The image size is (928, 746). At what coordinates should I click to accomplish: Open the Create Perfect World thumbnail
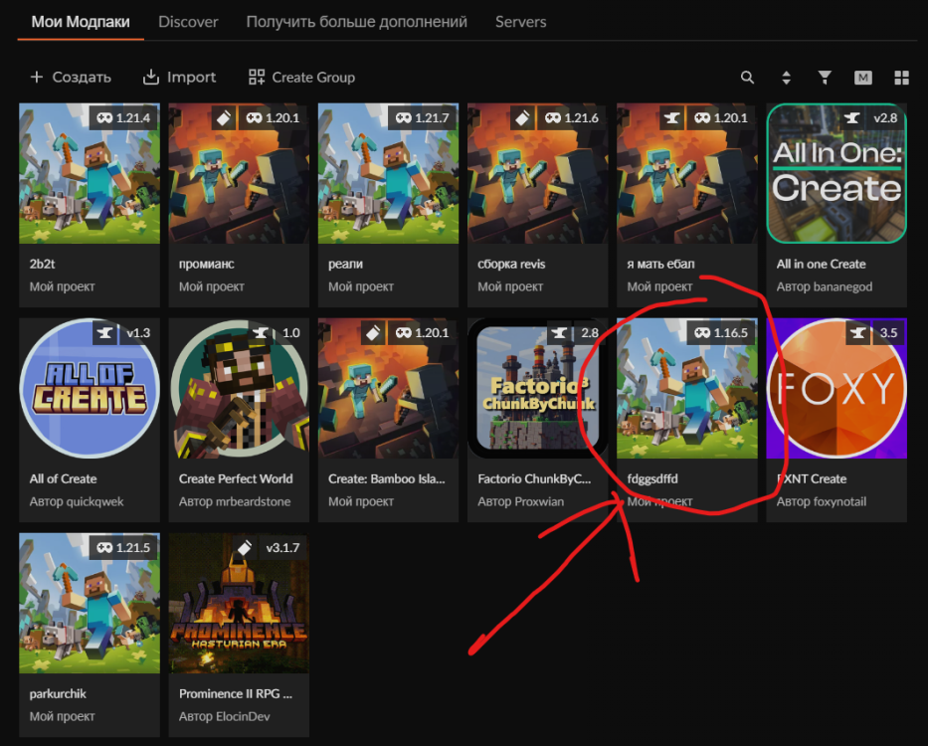coord(239,388)
